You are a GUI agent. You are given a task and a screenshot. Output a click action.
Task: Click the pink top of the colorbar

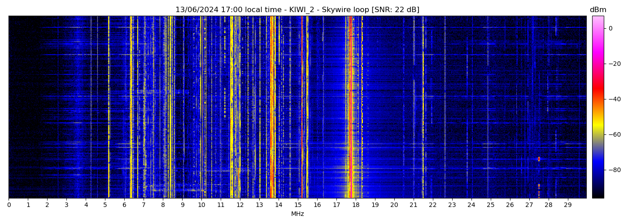point(597,18)
